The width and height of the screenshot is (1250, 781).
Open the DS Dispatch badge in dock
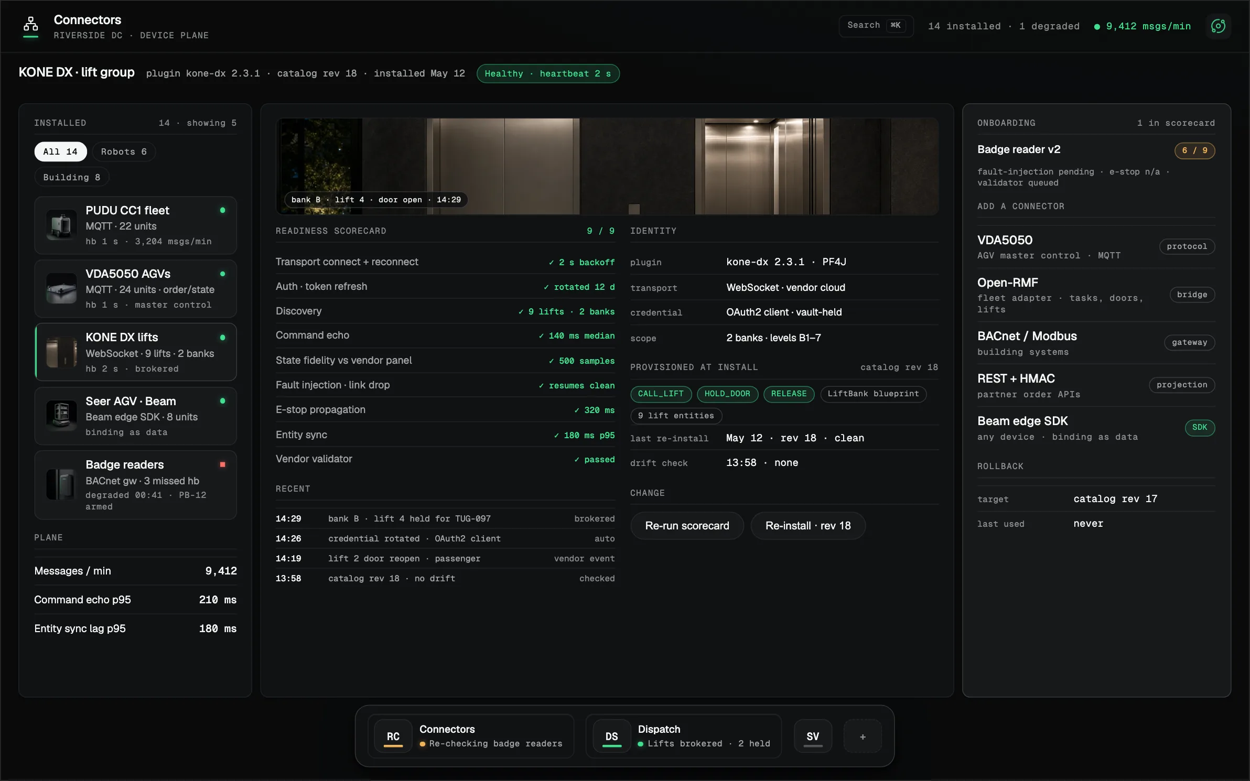611,736
